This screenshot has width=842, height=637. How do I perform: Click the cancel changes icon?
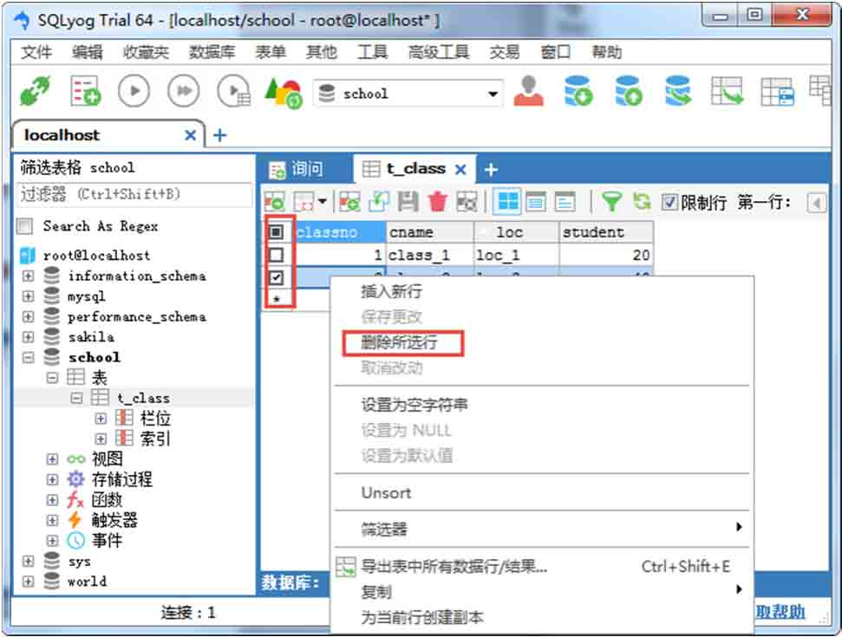[x=467, y=202]
